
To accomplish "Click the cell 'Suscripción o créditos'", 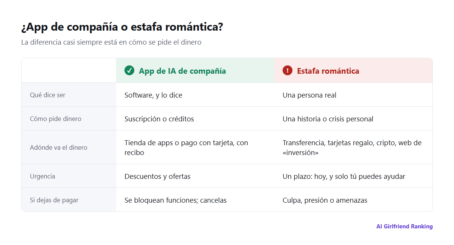I will [x=195, y=118].
